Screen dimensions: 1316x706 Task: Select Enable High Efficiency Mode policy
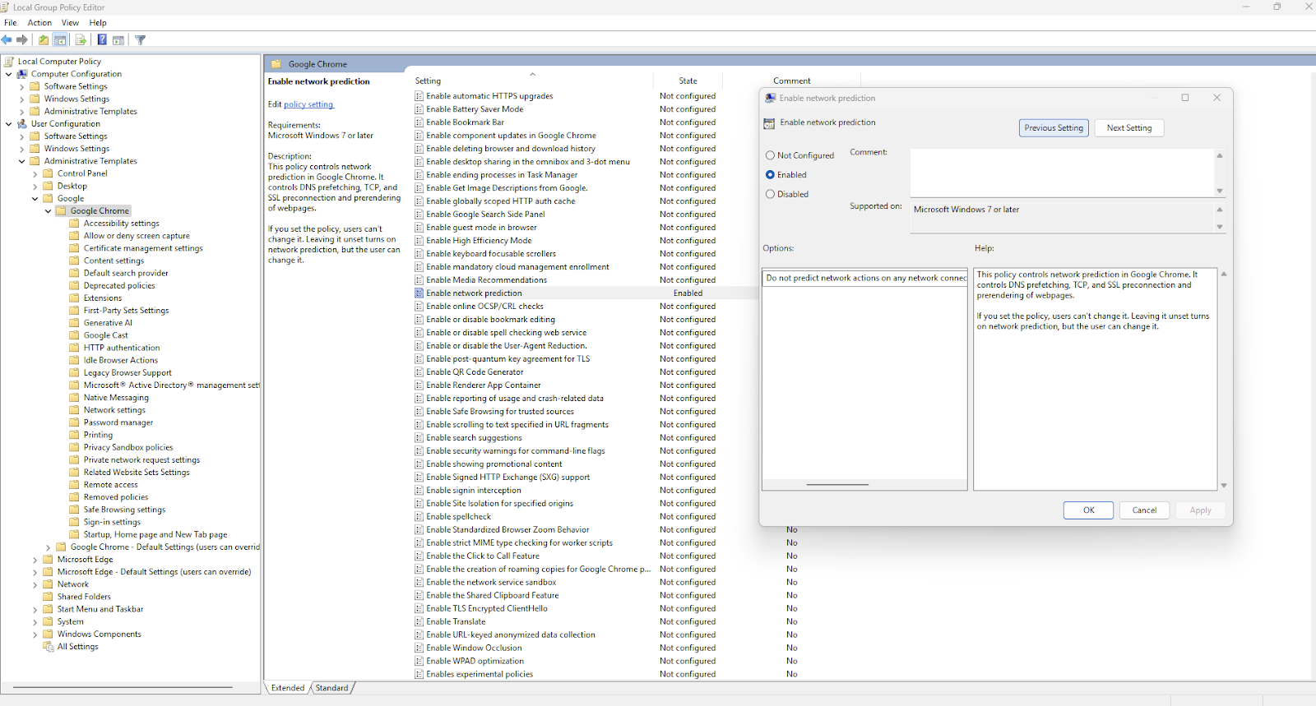click(479, 241)
